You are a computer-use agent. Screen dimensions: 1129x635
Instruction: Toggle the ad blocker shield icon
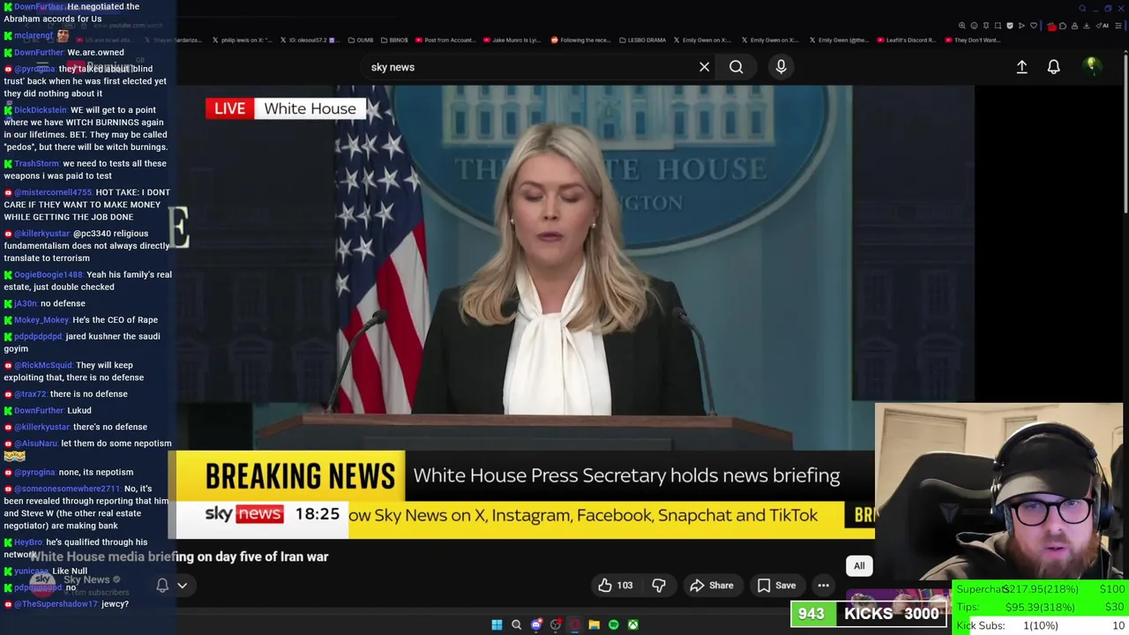point(1010,26)
